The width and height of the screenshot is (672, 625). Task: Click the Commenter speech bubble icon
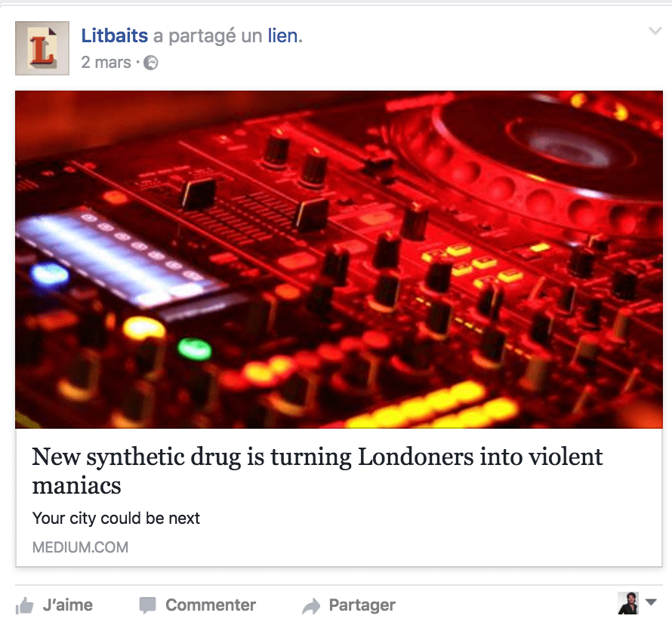tap(147, 605)
